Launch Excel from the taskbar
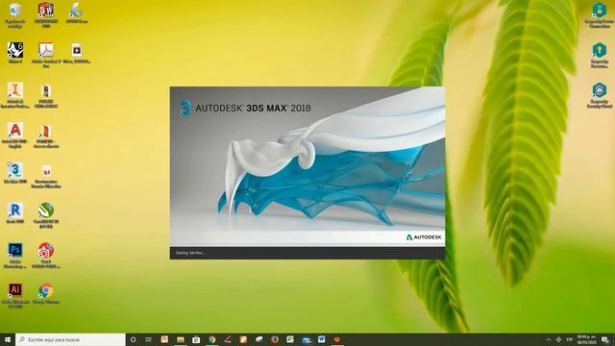The image size is (615, 346). point(290,339)
